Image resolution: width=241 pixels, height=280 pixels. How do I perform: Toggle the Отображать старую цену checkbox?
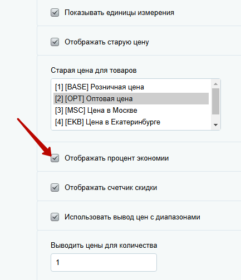tap(55, 42)
